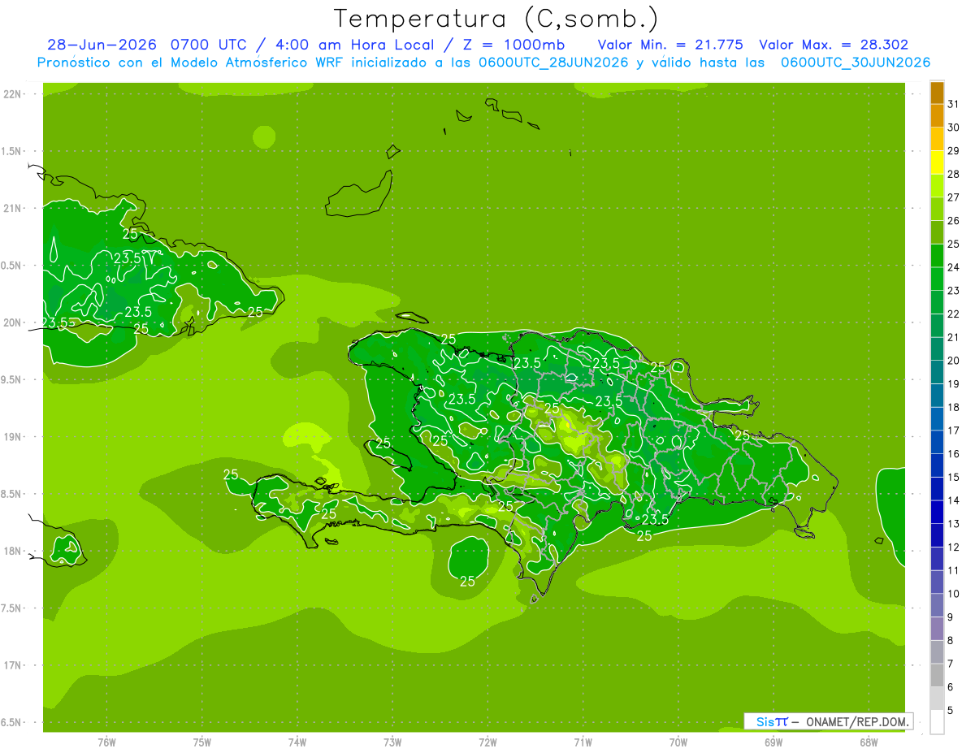Click the "ONAMET/REP.DOM." credit label
The width and height of the screenshot is (975, 753).
pyautogui.click(x=858, y=721)
